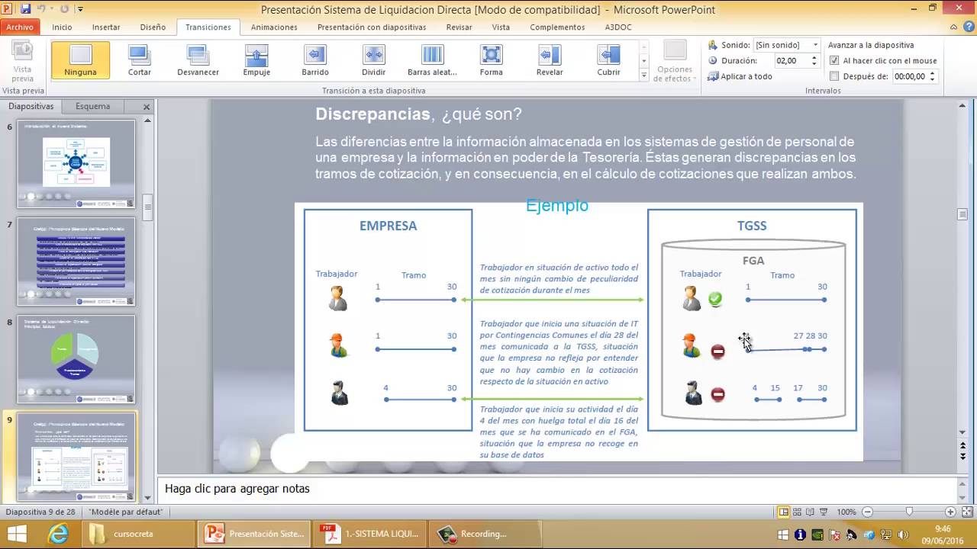Image resolution: width=977 pixels, height=549 pixels.
Task: Open the Sonido dropdown
Action: coord(816,45)
